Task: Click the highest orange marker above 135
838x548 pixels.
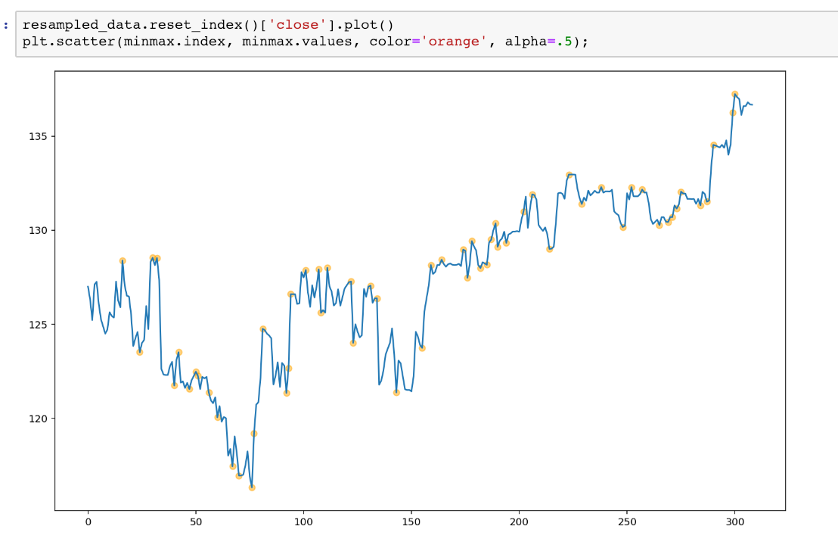Action: (735, 94)
